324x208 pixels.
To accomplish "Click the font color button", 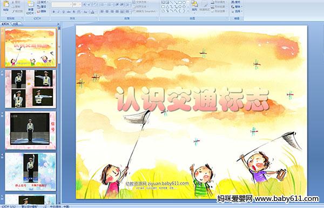I will (93, 12).
